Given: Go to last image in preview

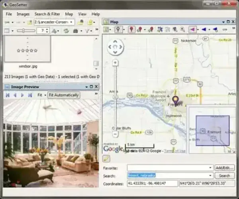Looking at the screenshot, I should click(x=30, y=95).
